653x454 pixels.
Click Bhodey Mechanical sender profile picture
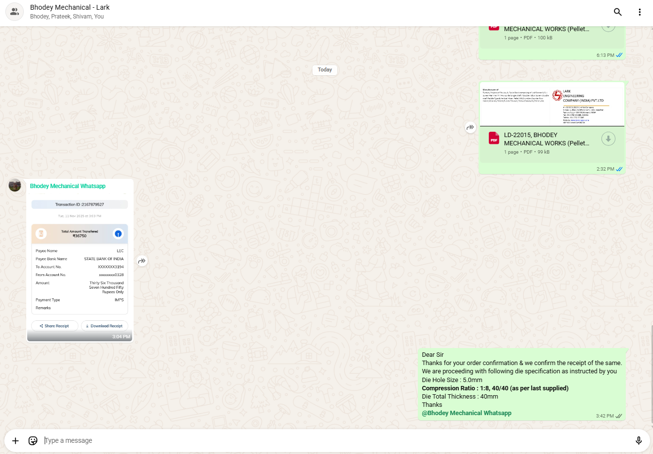pyautogui.click(x=15, y=185)
